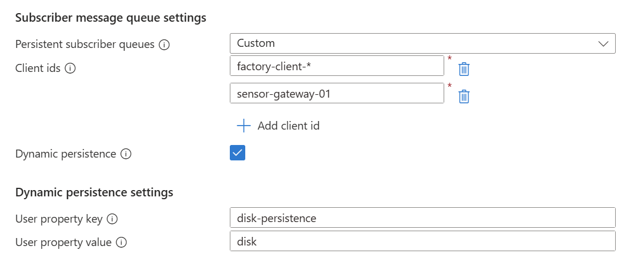
Task: Click info icon beside User property value
Action: coord(121,242)
